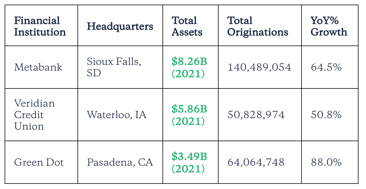
Task: Select the 64.5% growth value
Action: point(326,67)
